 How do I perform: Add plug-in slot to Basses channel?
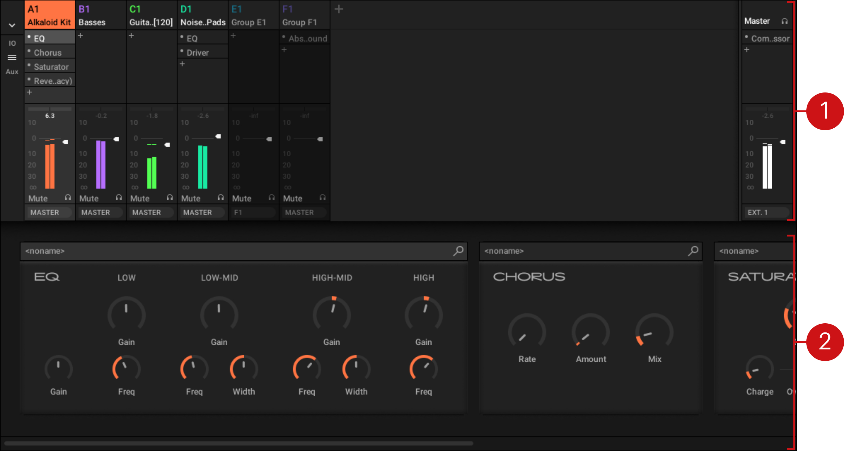tap(81, 36)
